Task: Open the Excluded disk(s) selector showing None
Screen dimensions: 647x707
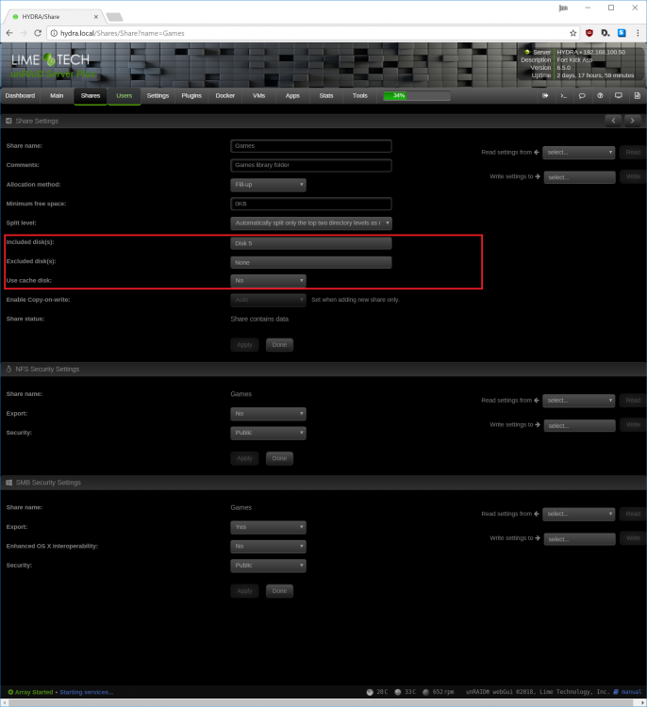Action: (311, 262)
